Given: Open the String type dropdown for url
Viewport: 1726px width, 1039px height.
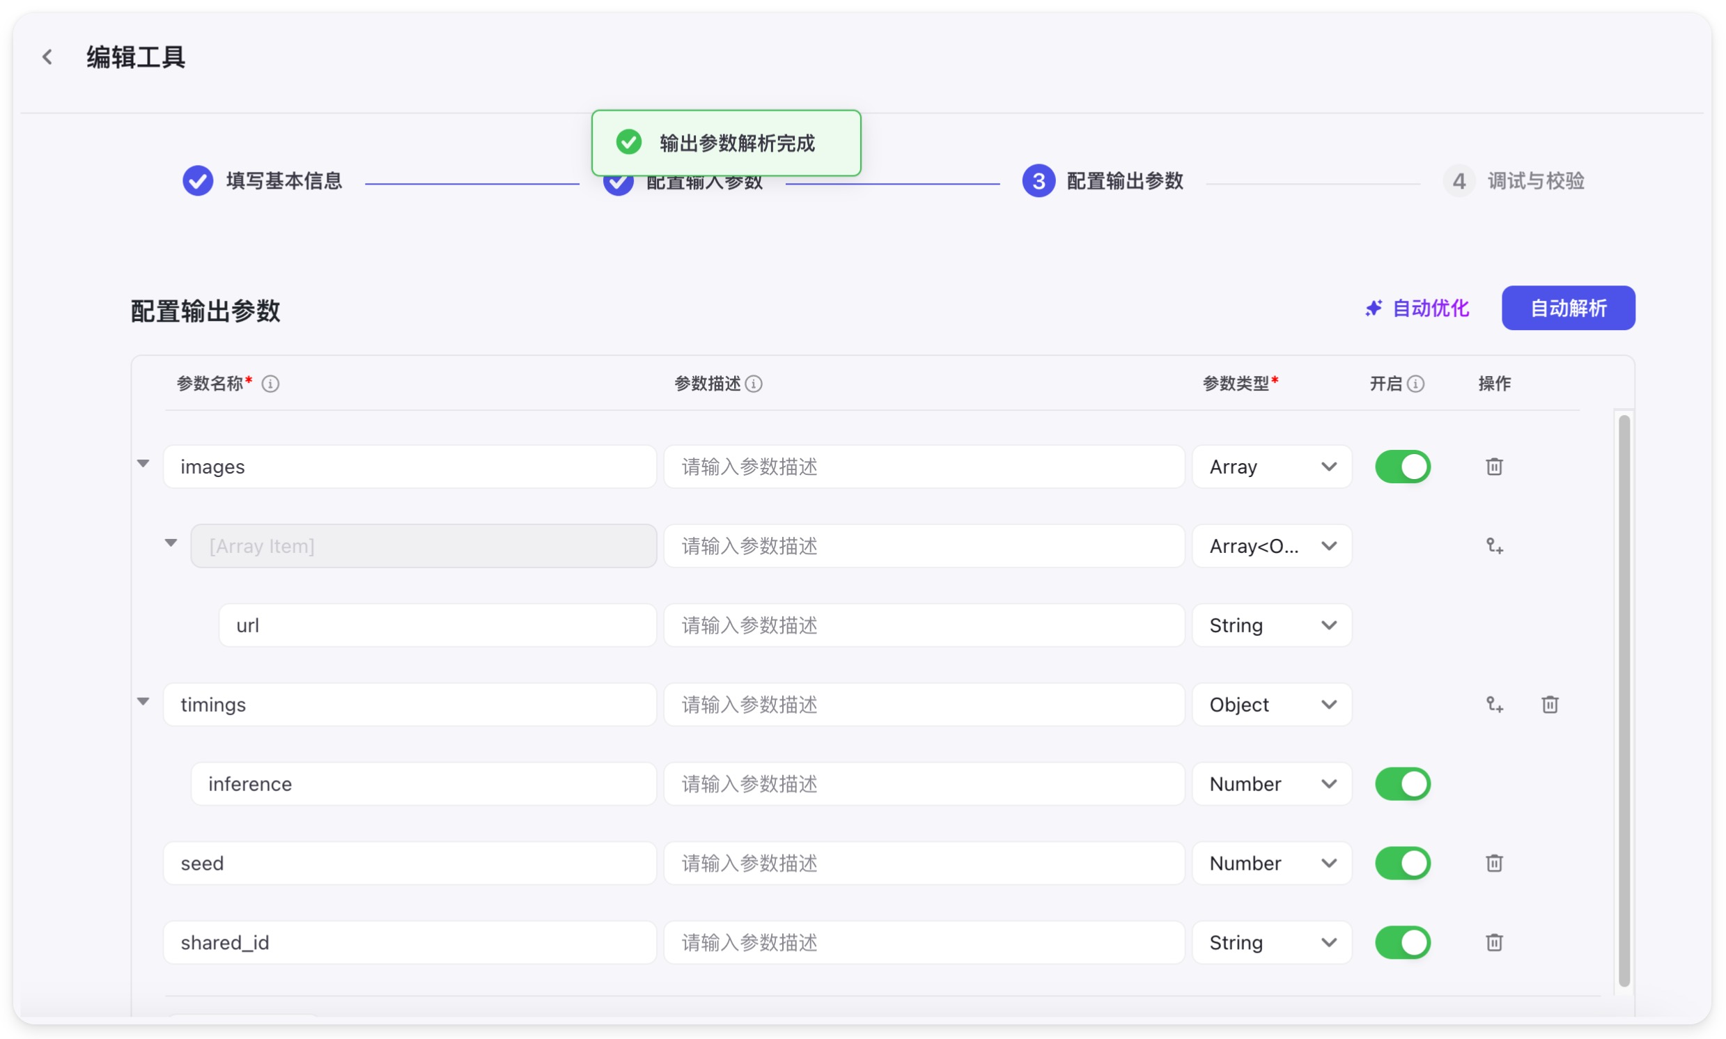Looking at the screenshot, I should click(x=1272, y=625).
